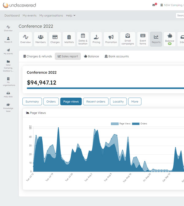Open the Promotion tile

[111, 39]
